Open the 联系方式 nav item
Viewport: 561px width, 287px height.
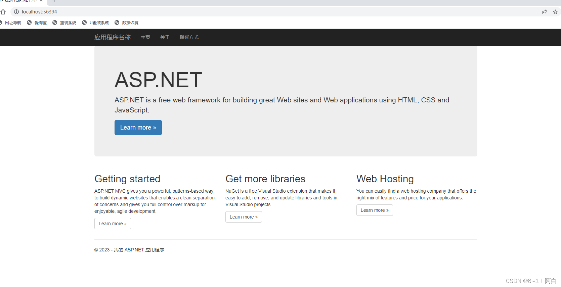(x=189, y=37)
